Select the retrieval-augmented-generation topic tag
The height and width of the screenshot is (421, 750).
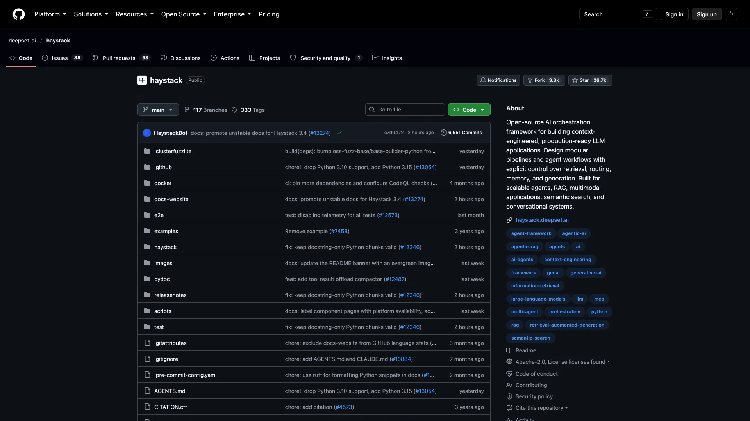point(567,325)
